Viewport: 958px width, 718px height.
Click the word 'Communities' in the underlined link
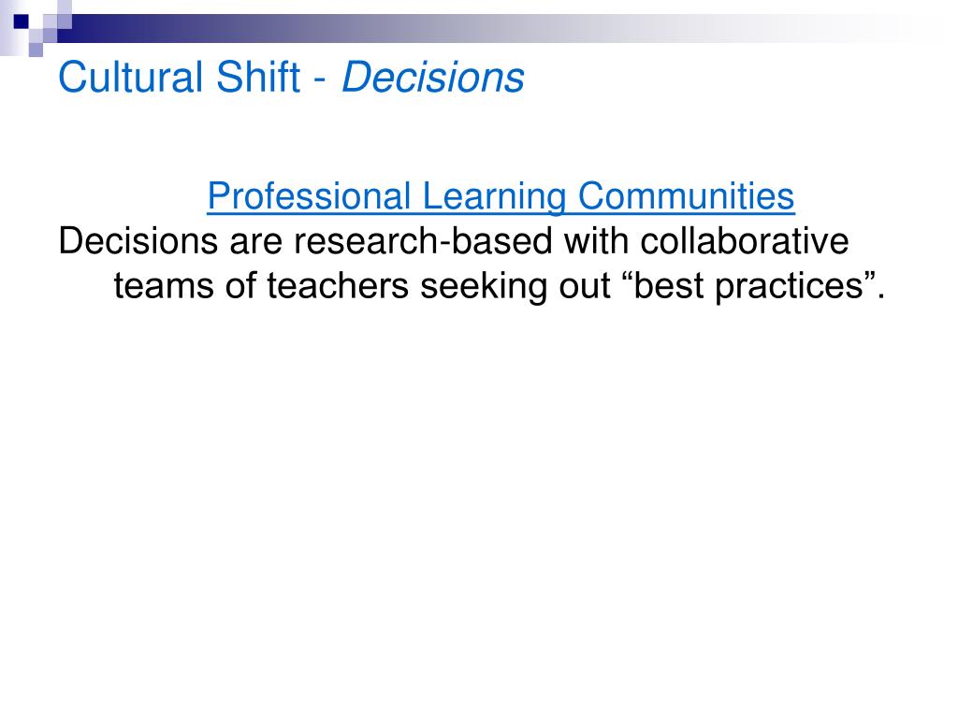[x=686, y=196]
